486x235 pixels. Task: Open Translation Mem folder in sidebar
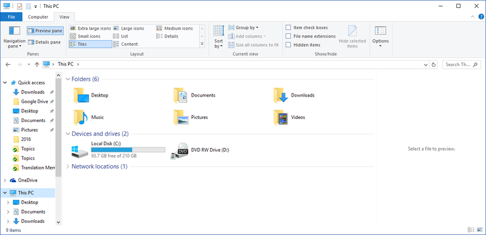(34, 168)
